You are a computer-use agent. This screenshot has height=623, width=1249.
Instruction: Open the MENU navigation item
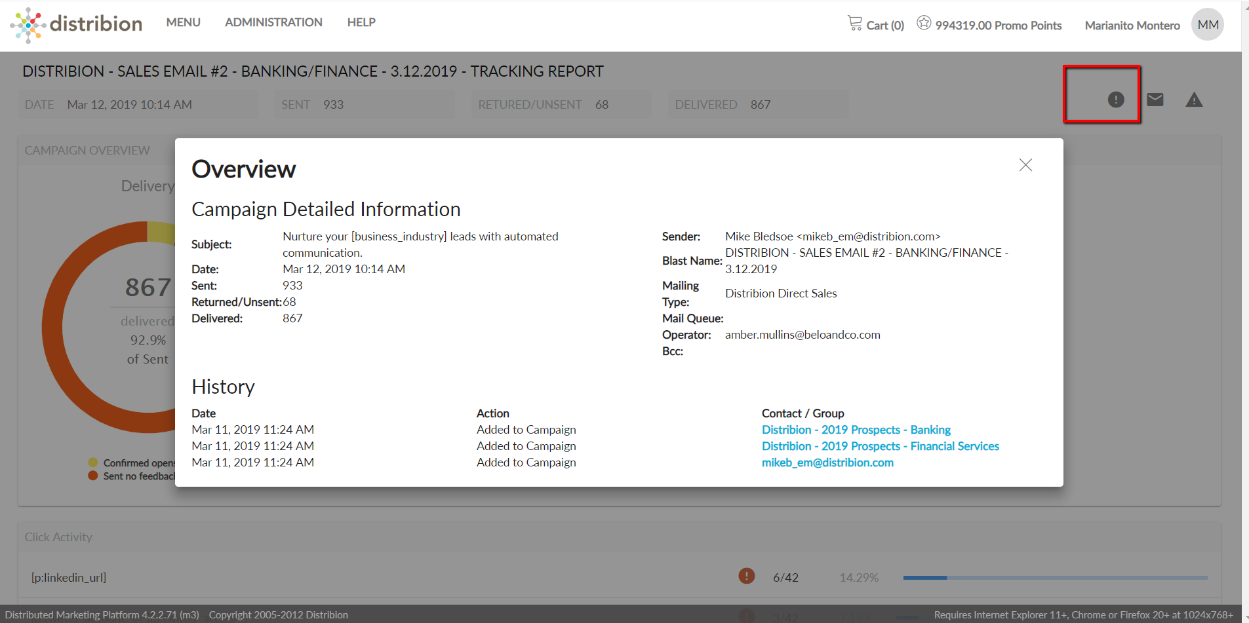[x=183, y=22]
